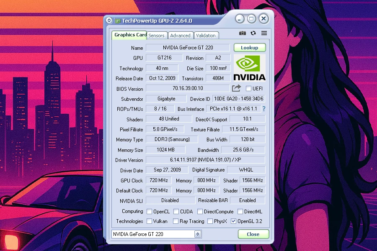Toggle the UEFI checkbox
This screenshot has height=251, width=377.
point(248,89)
